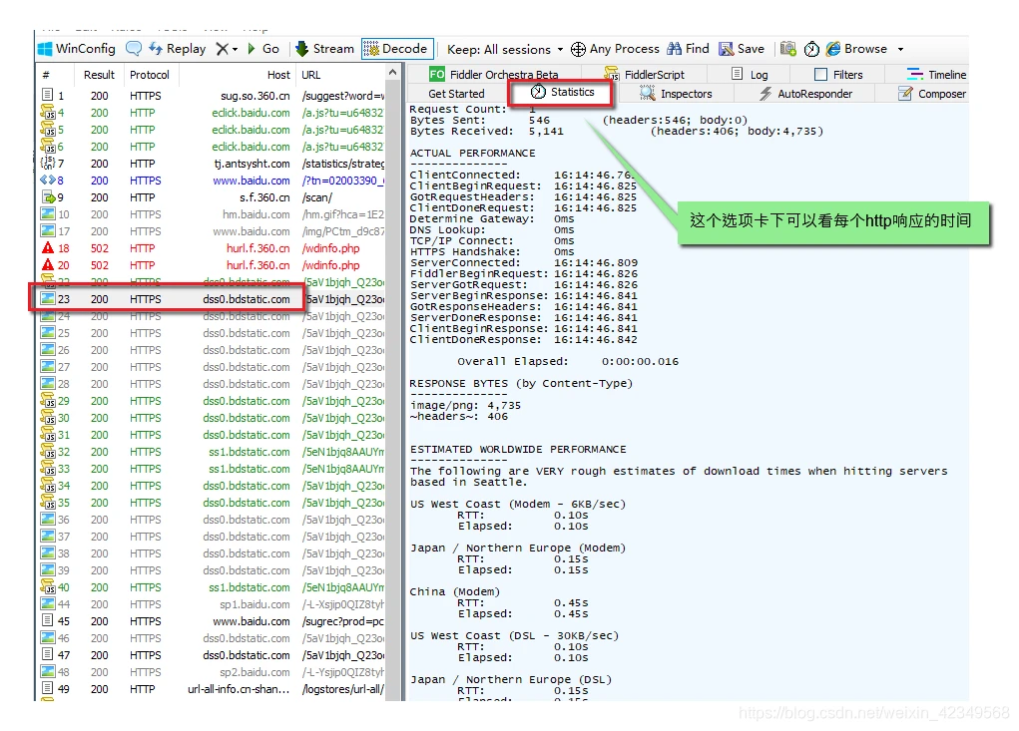The image size is (1019, 731).
Task: Open the Get Started tab
Action: [456, 94]
